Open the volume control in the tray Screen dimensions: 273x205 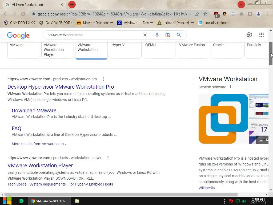(244, 201)
